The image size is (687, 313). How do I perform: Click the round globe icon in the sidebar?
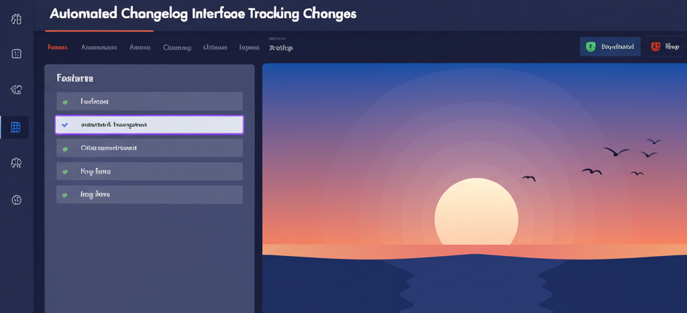16,200
